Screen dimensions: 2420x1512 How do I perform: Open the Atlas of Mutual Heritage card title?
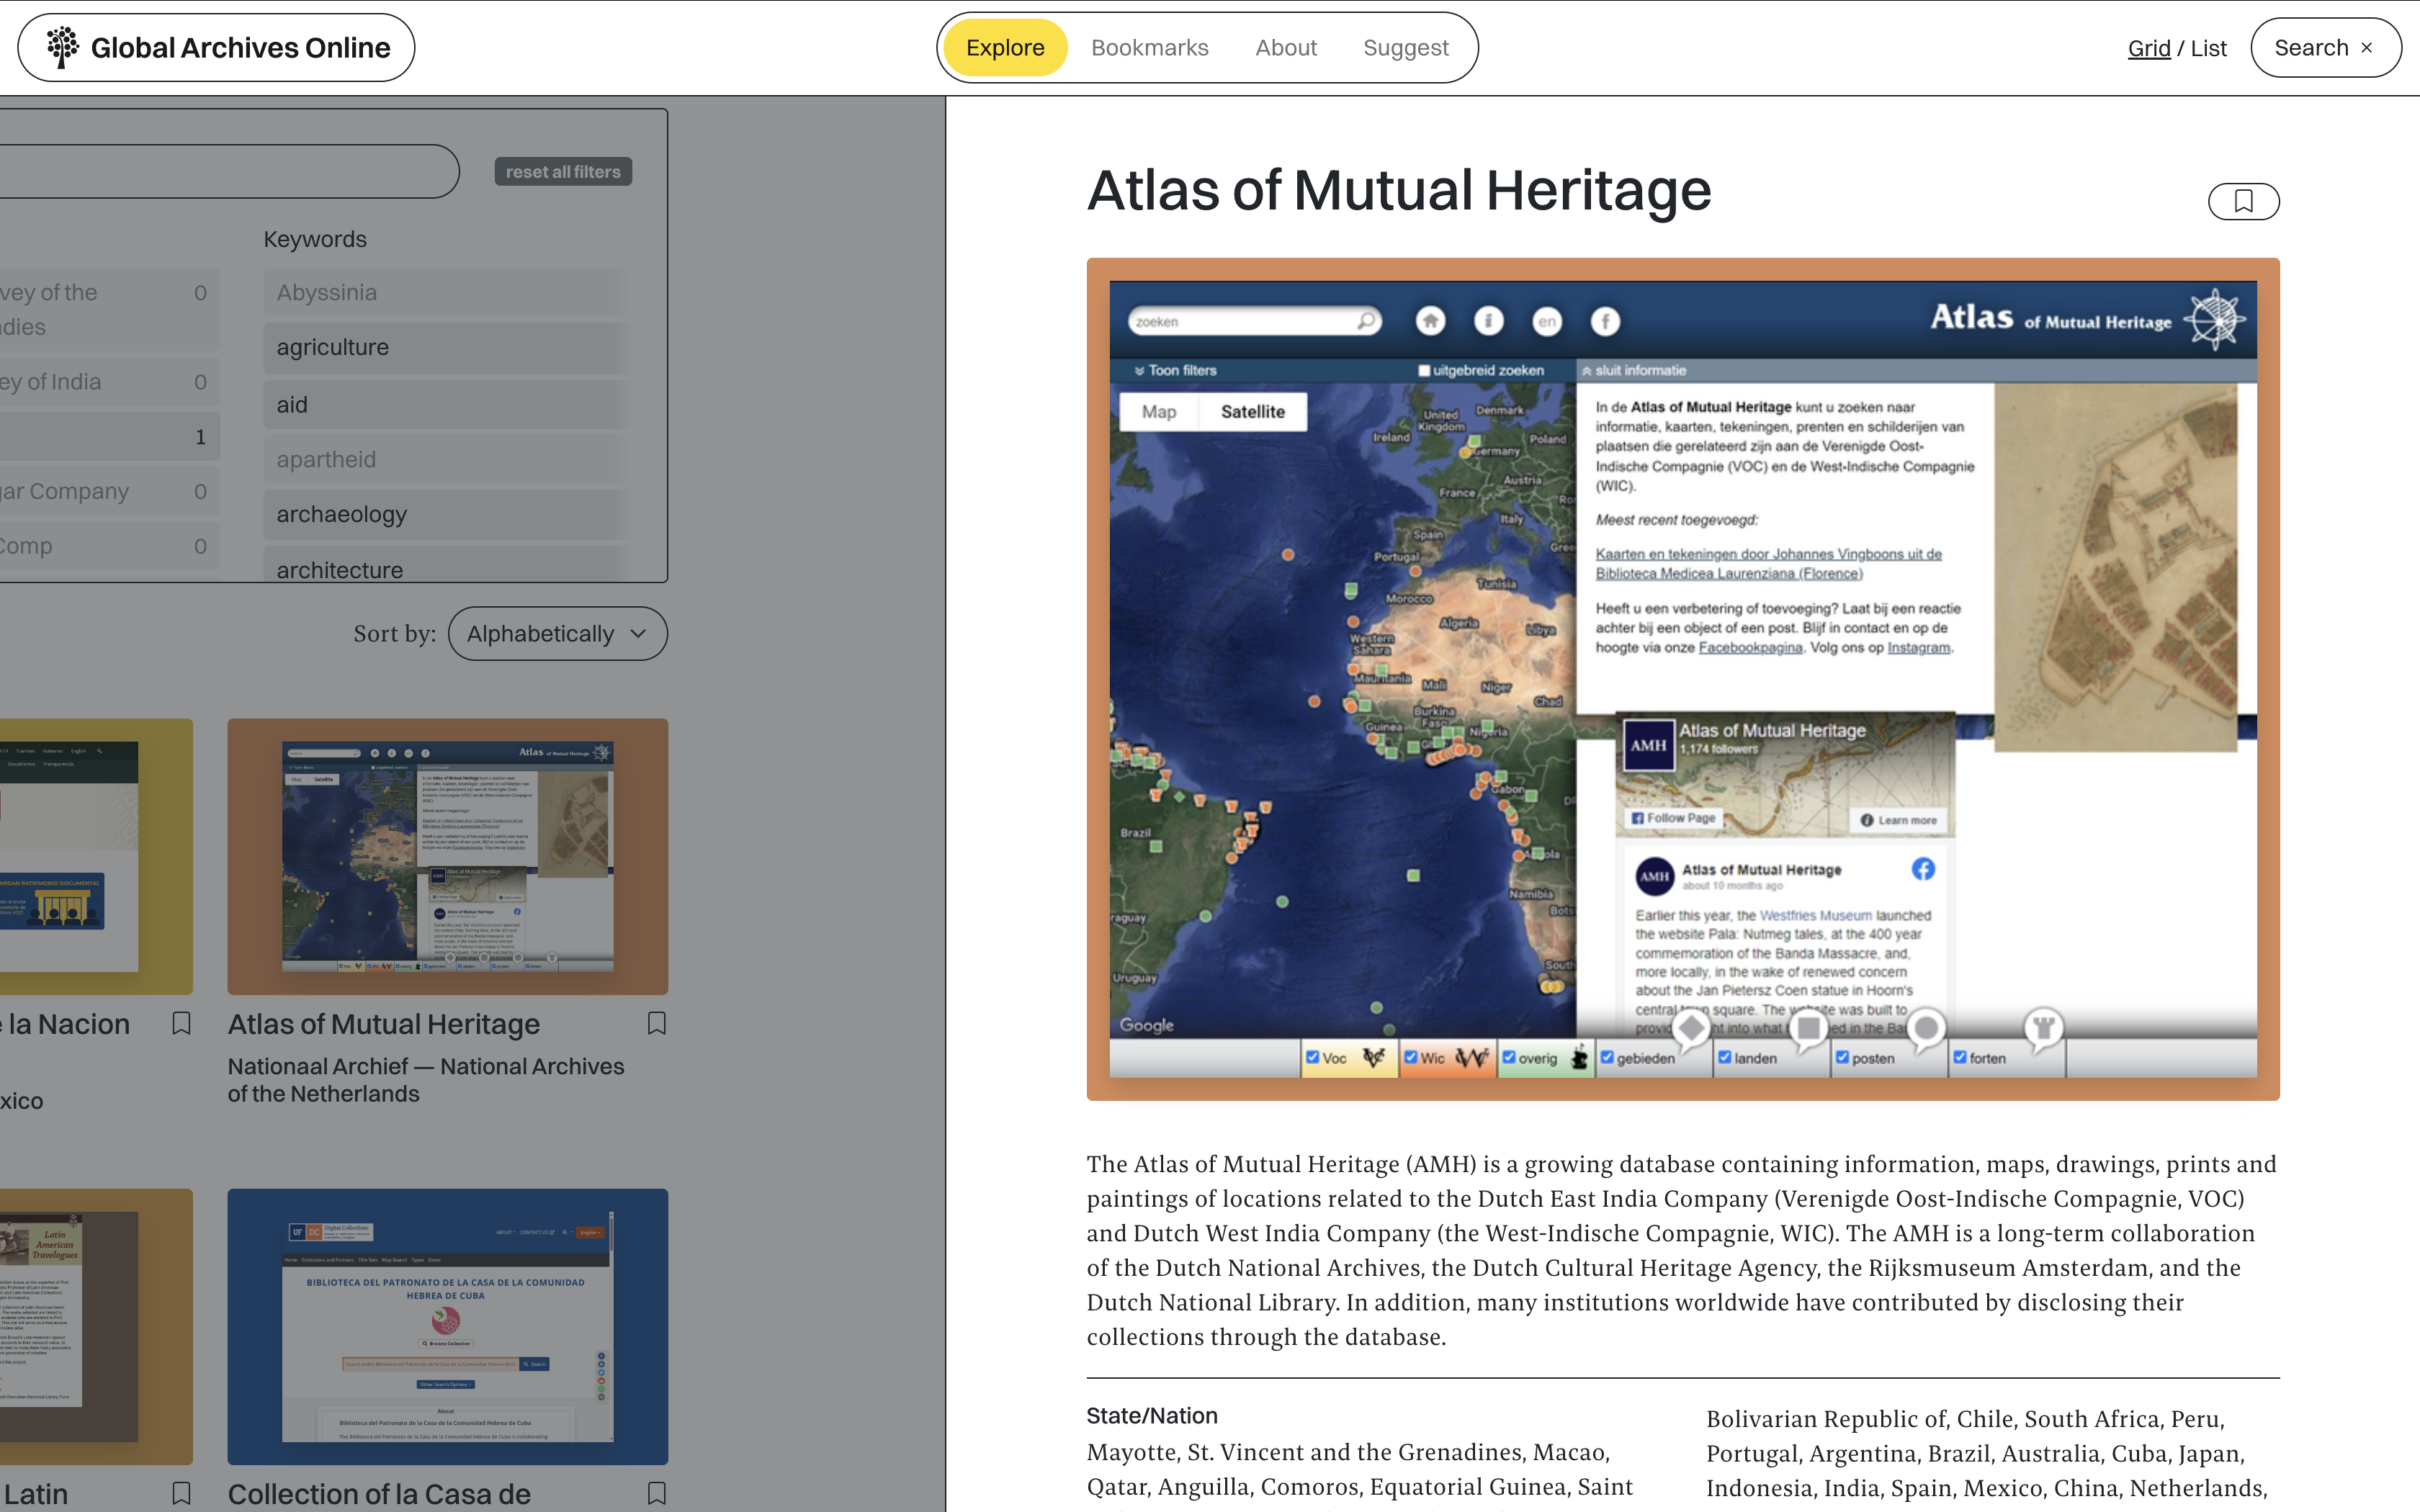click(384, 1024)
